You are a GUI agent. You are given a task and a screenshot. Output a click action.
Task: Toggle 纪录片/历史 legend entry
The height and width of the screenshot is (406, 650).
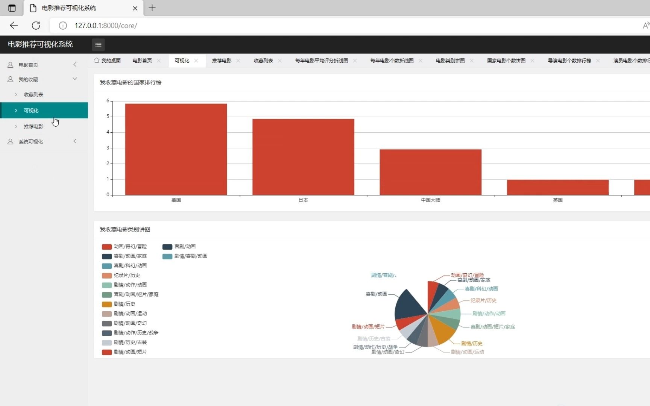tap(121, 275)
